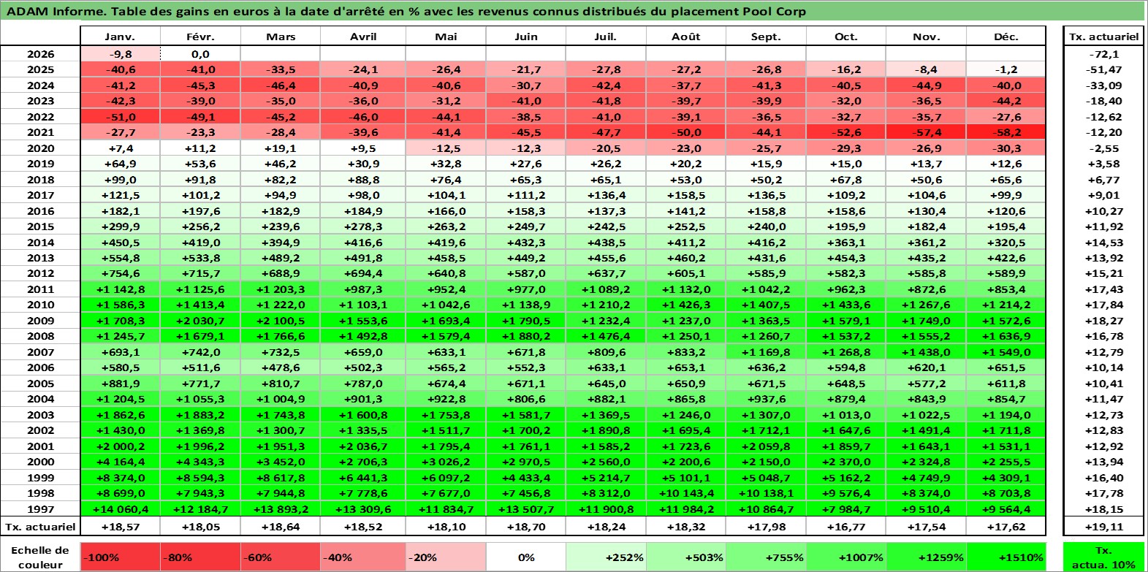Click the +14 060,4 cell in 1997
This screenshot has width=1148, height=572.
(120, 509)
